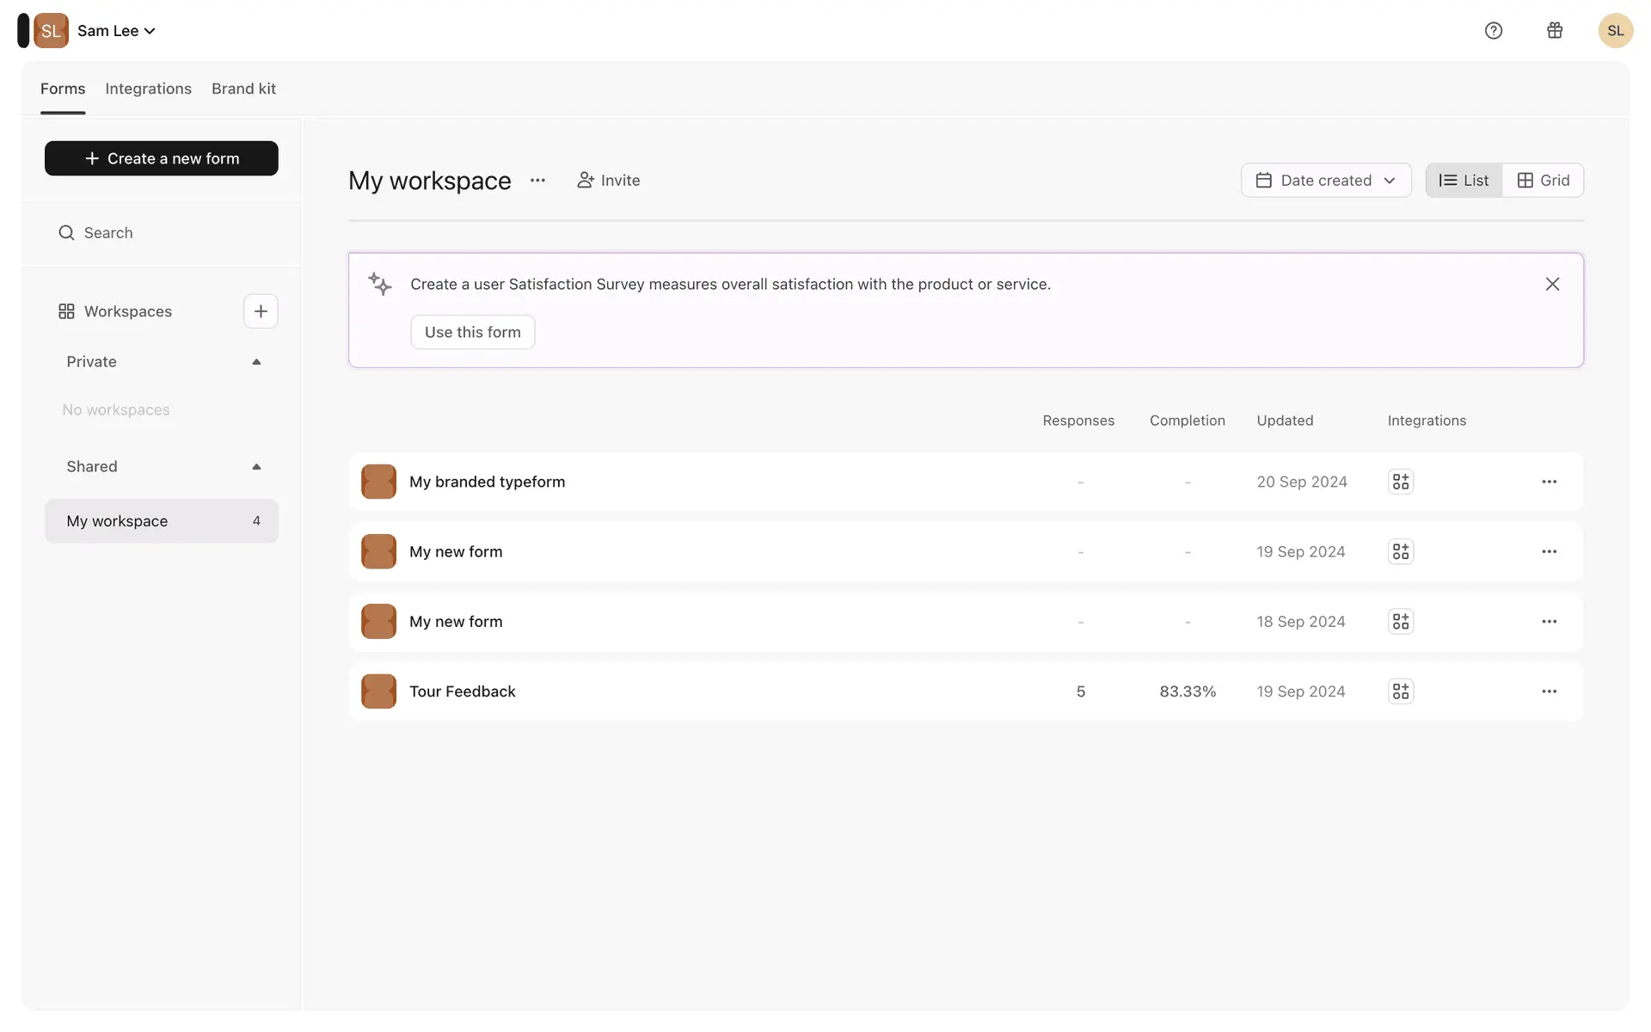Collapse the Shared workspaces section
The height and width of the screenshot is (1032, 1651).
[x=256, y=467]
